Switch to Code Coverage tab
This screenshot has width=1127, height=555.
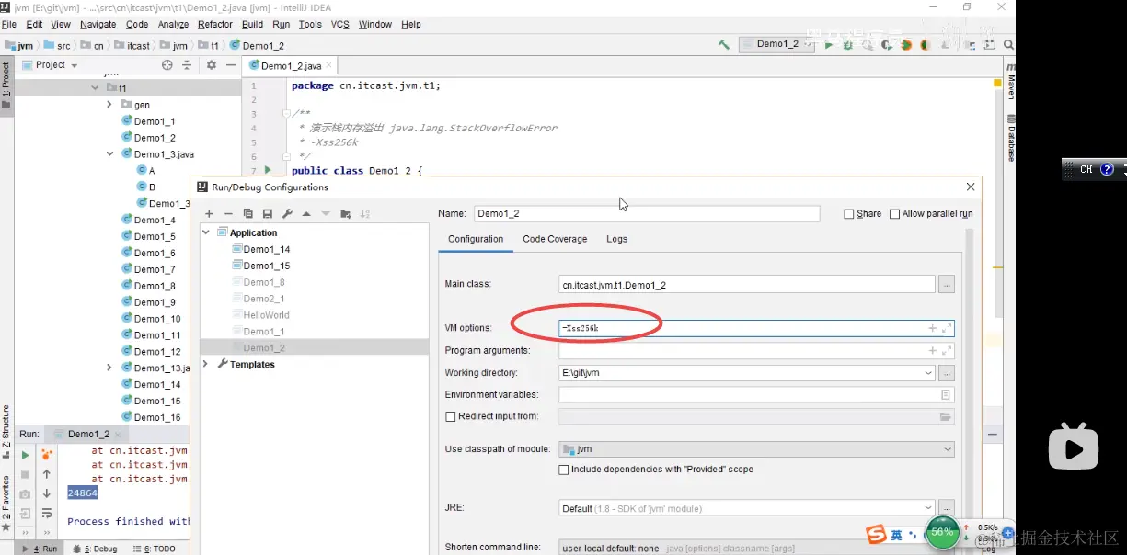[555, 239]
